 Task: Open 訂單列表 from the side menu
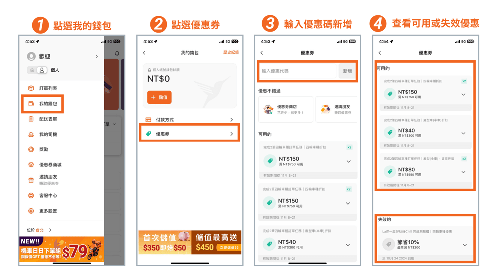pos(48,88)
